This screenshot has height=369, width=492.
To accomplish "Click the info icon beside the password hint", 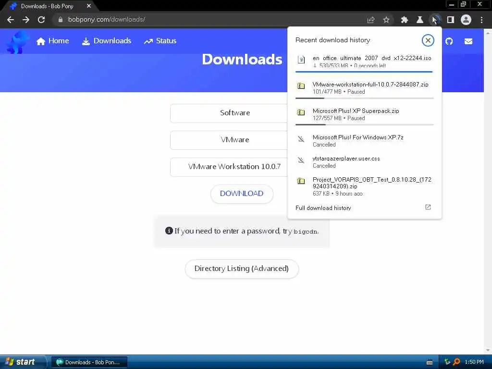I will click(x=169, y=231).
